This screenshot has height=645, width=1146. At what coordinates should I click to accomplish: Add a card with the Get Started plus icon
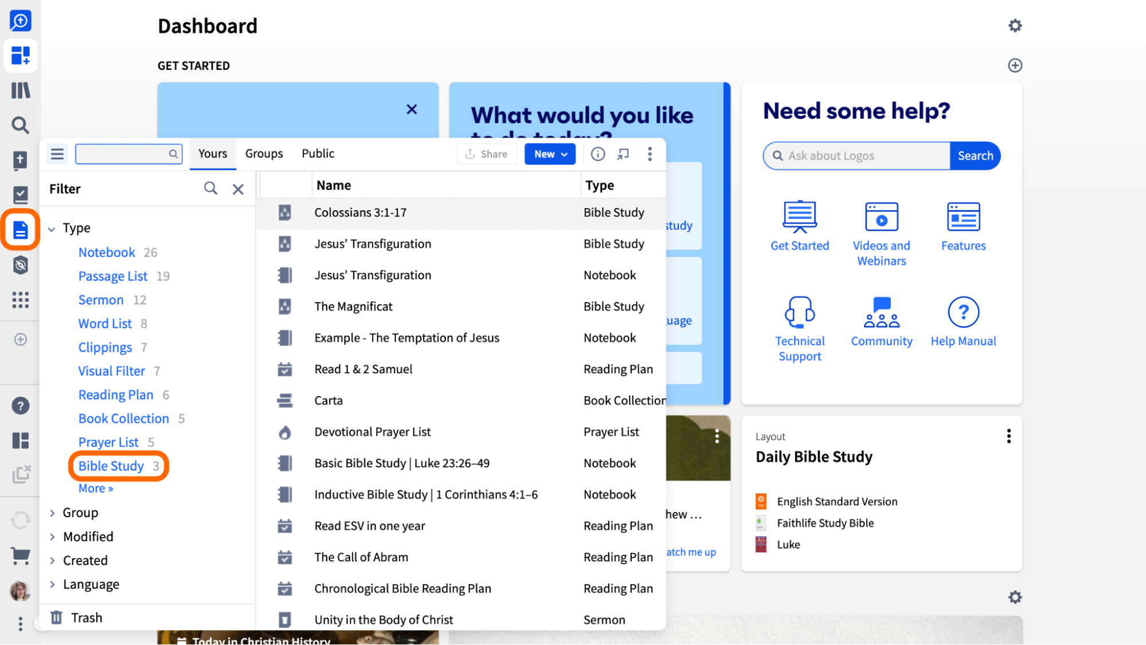click(x=1015, y=65)
